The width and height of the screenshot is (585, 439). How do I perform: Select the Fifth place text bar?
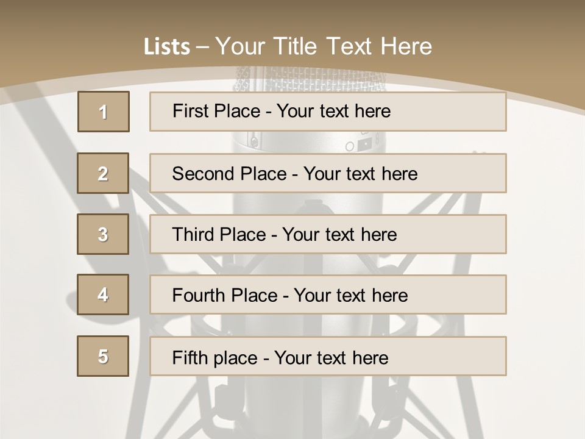coord(328,356)
